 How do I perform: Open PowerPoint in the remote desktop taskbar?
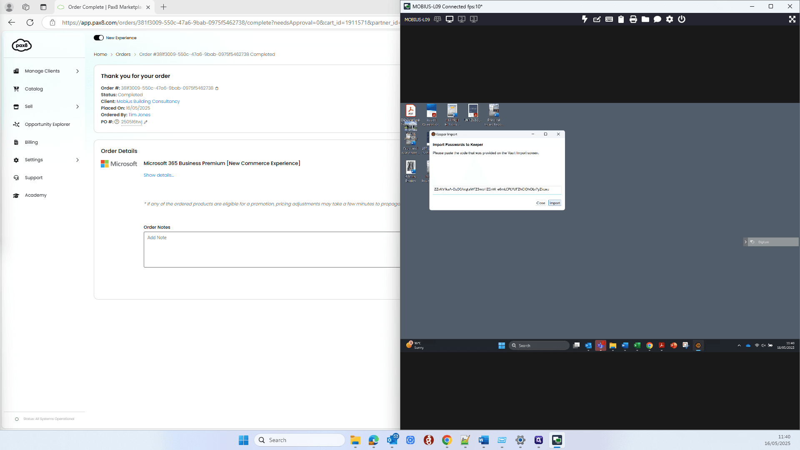(x=674, y=345)
